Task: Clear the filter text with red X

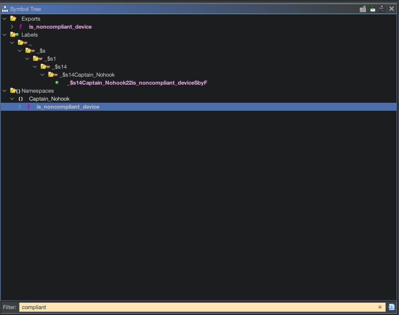Action: pos(380,307)
